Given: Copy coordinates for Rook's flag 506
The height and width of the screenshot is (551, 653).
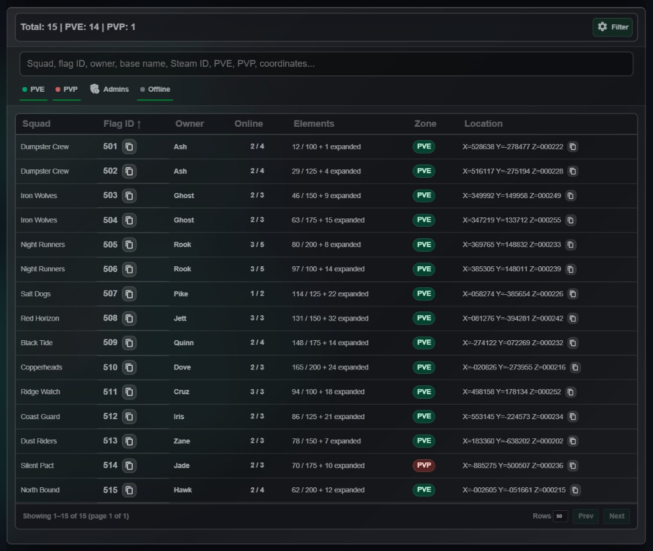Looking at the screenshot, I should click(x=571, y=269).
